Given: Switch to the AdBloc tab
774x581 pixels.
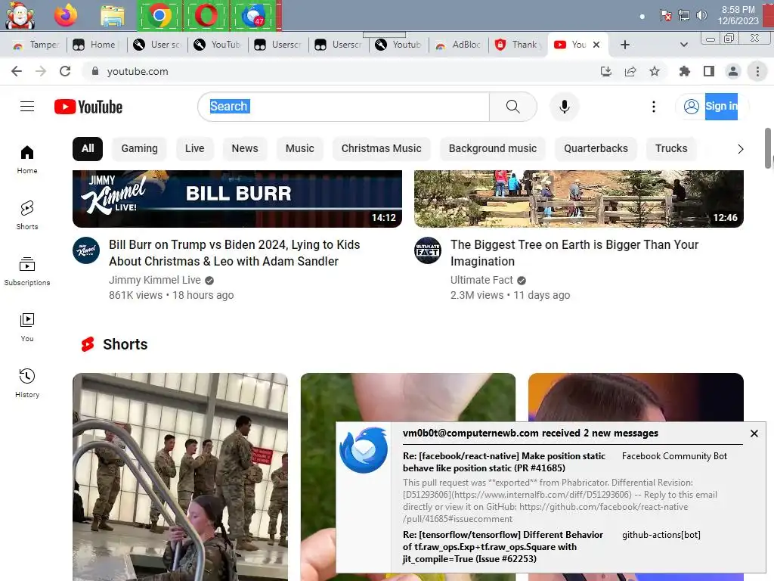Looking at the screenshot, I should click(459, 45).
